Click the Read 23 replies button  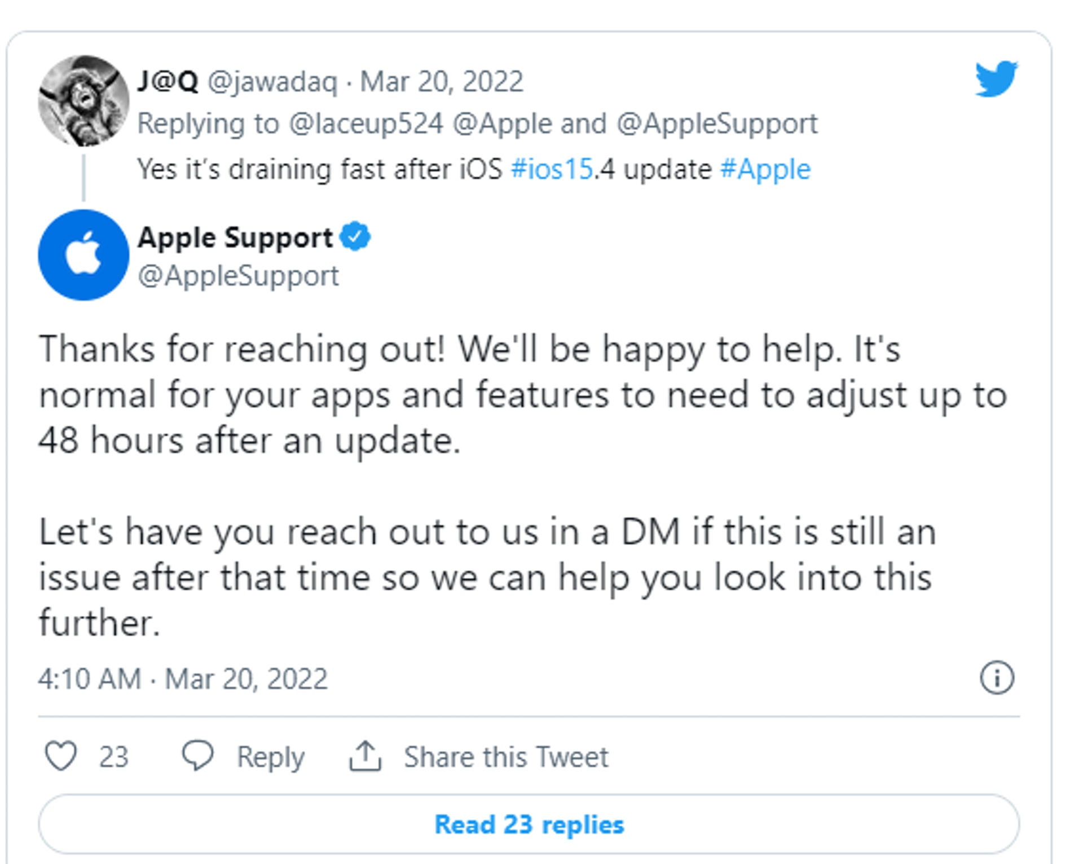[x=529, y=825]
